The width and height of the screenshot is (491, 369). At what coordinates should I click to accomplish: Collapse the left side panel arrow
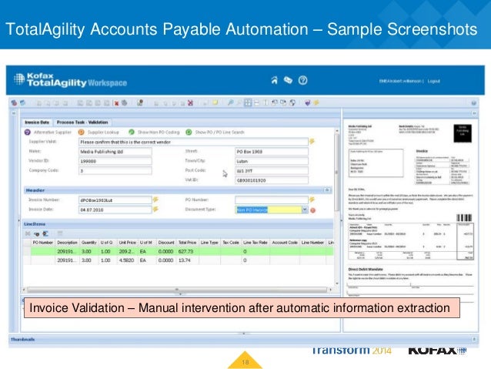[x=13, y=113]
